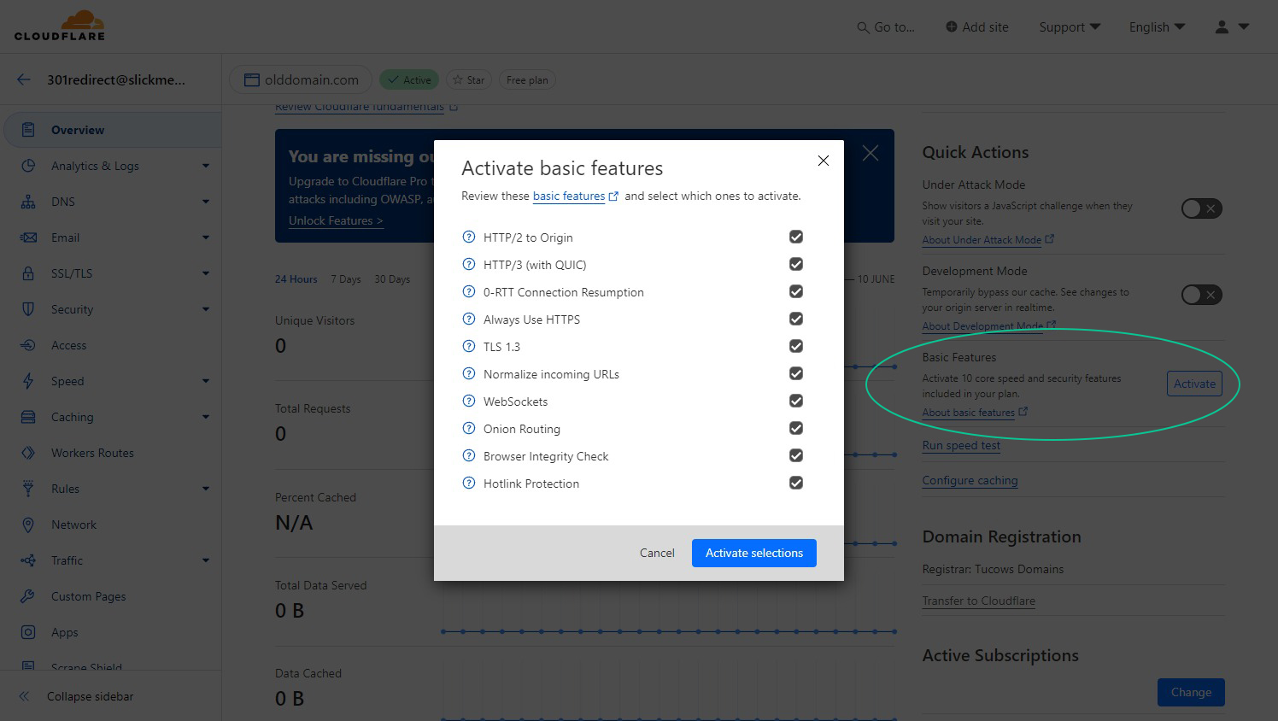This screenshot has height=721, width=1278.
Task: Click the Activate button under Basic Features
Action: click(1194, 384)
